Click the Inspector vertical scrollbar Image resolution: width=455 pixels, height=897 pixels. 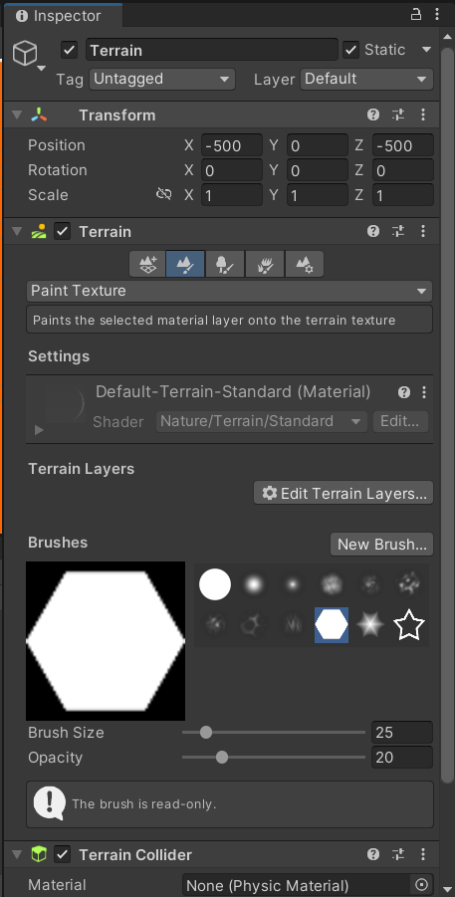pos(449,414)
